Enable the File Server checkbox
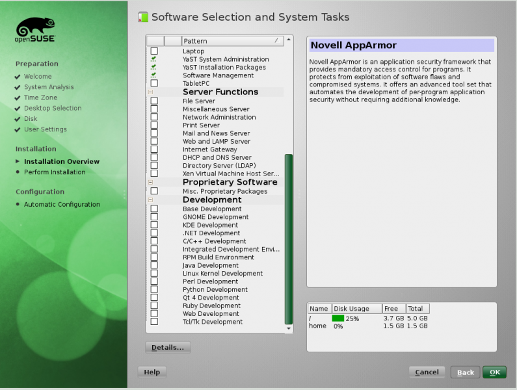The width and height of the screenshot is (517, 390). 154,101
